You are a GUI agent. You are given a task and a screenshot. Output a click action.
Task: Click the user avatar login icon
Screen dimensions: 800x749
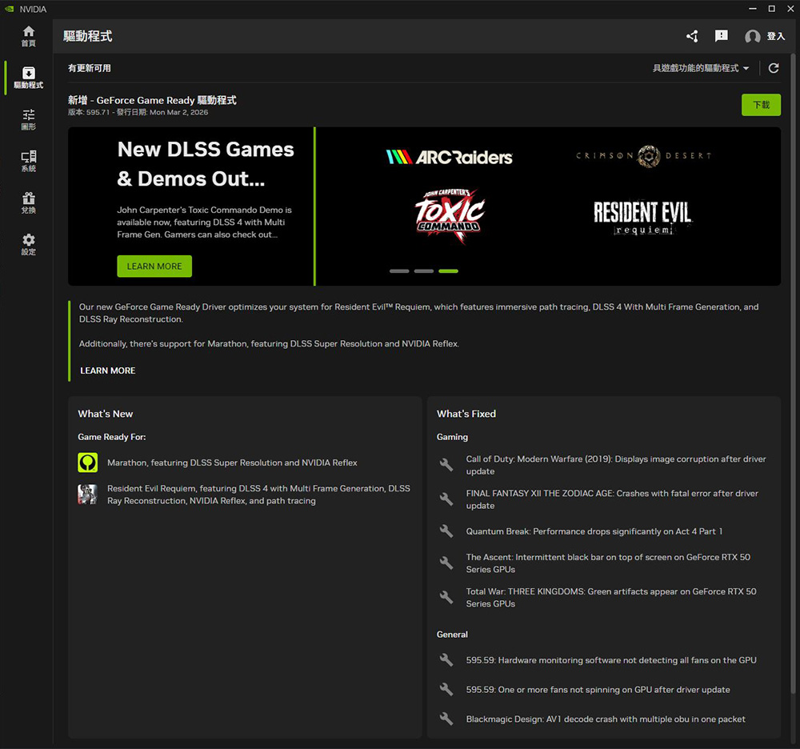point(752,37)
